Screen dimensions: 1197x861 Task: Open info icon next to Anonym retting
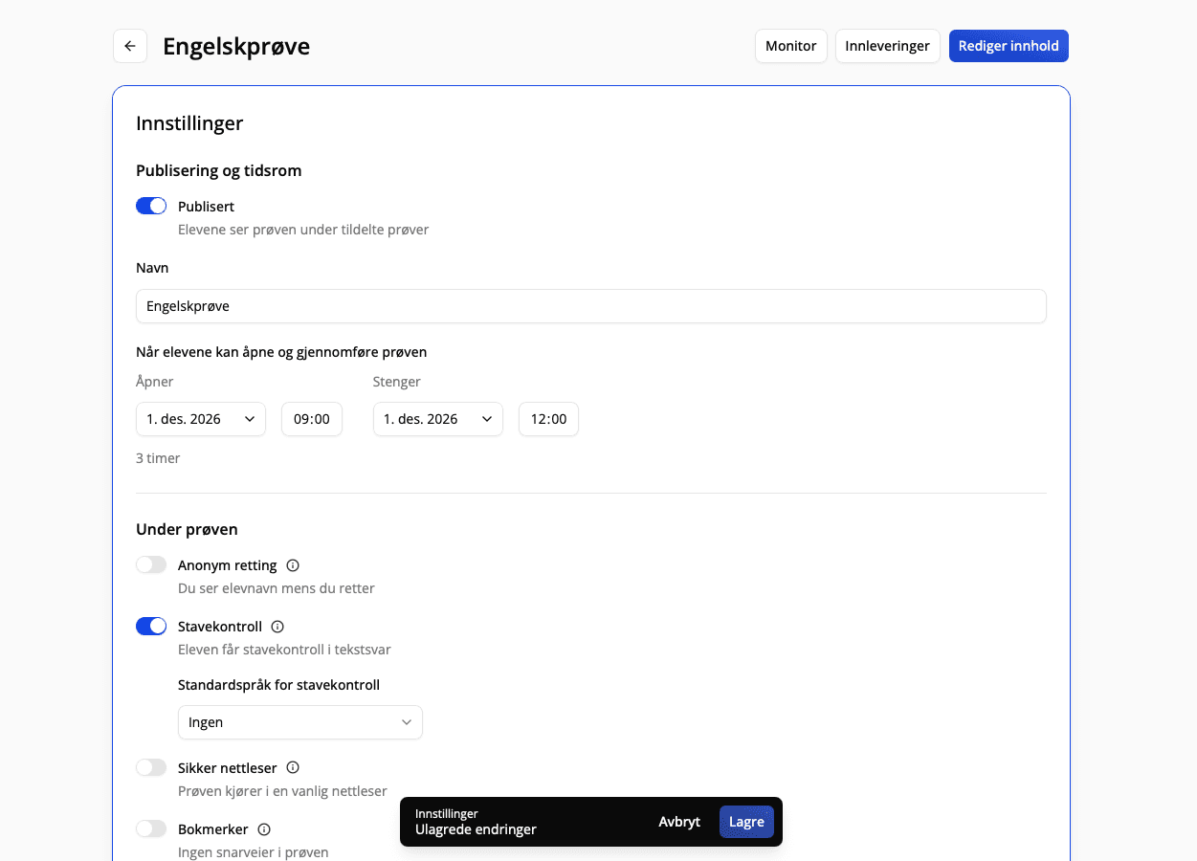coord(293,565)
